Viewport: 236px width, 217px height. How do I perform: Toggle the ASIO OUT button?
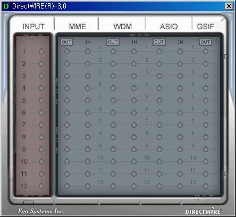pyautogui.click(x=159, y=42)
